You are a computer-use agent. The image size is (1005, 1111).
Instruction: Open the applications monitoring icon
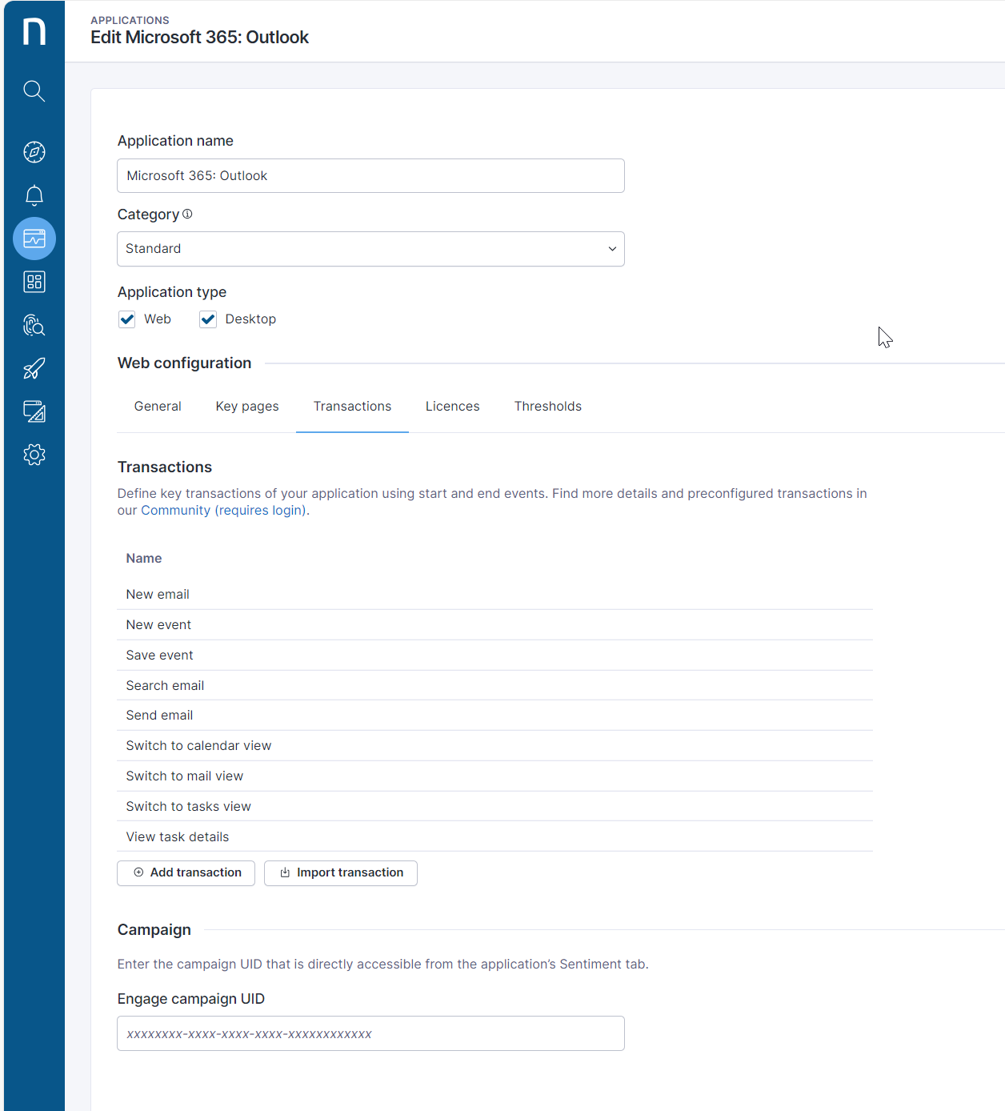coord(34,239)
